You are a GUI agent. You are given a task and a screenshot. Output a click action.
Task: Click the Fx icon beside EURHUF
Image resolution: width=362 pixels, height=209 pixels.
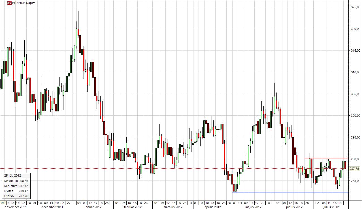[9, 3]
